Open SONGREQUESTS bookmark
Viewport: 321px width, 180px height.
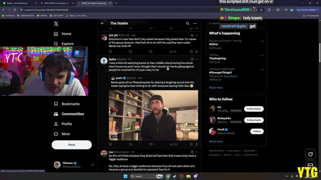26,15
